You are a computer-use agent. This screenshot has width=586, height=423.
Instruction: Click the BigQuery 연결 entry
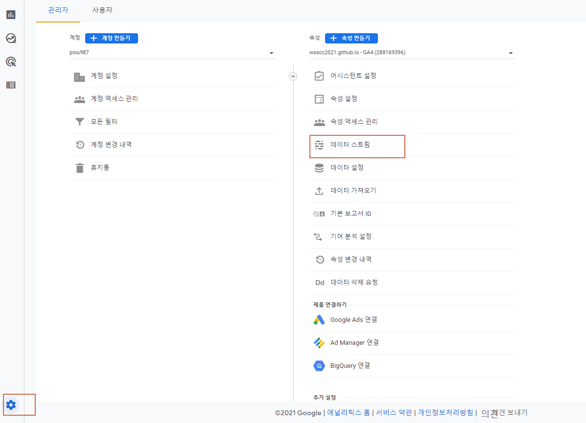[350, 365]
